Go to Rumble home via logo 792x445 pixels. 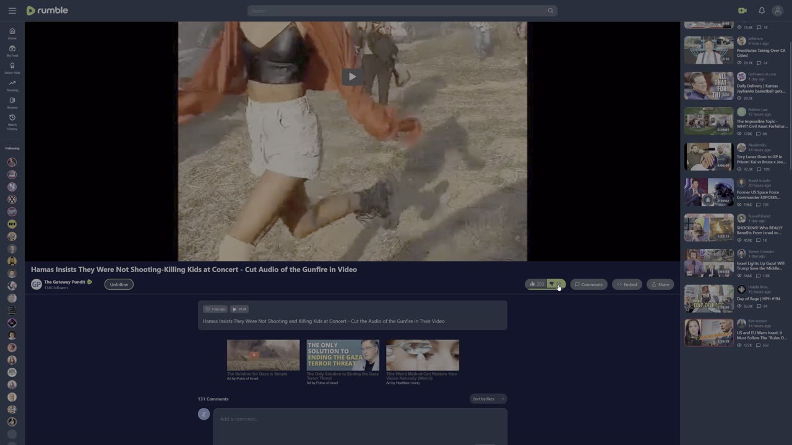pyautogui.click(x=47, y=11)
